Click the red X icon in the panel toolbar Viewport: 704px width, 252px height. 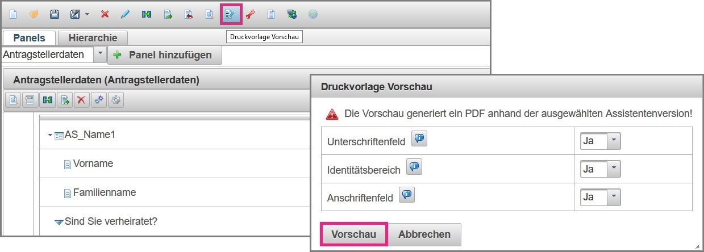tap(82, 100)
